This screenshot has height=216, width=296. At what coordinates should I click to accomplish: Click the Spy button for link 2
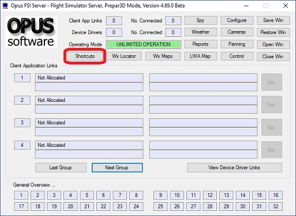272,104
